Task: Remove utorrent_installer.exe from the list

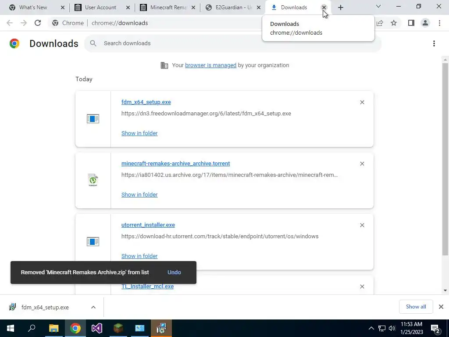Action: pyautogui.click(x=362, y=225)
